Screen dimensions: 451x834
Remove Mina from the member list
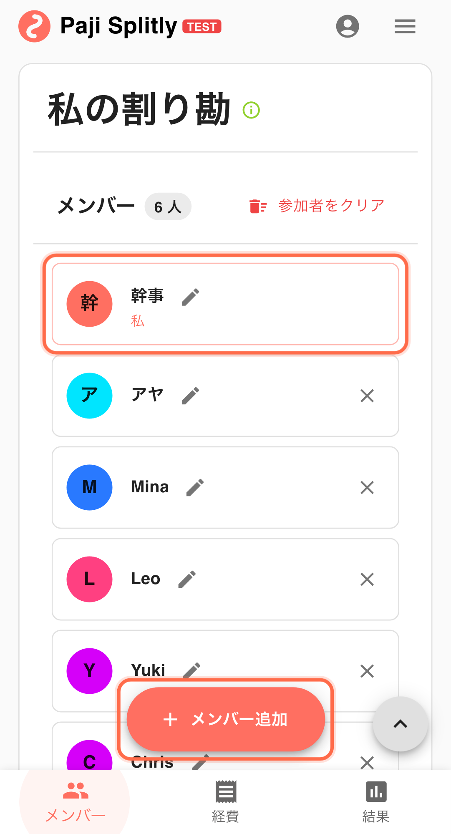click(367, 487)
